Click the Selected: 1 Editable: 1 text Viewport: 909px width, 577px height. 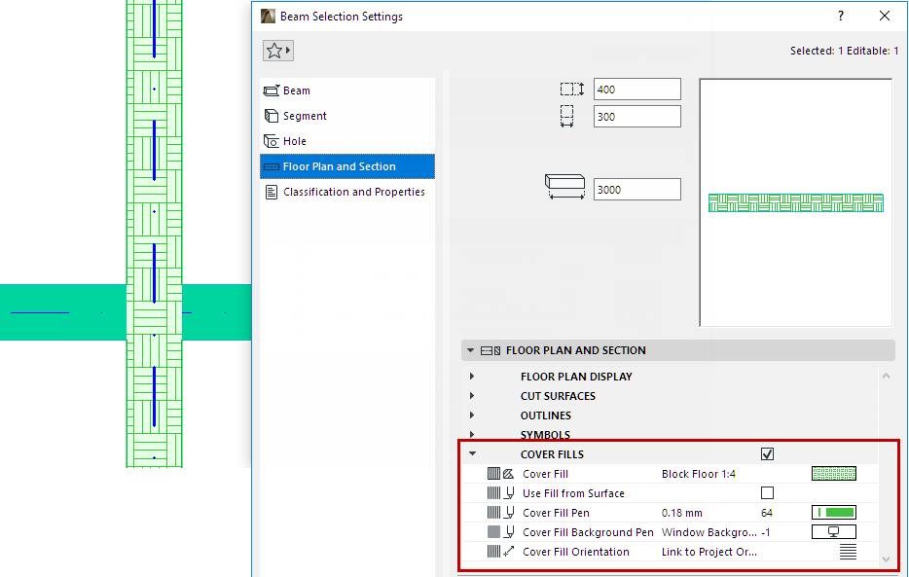click(844, 51)
